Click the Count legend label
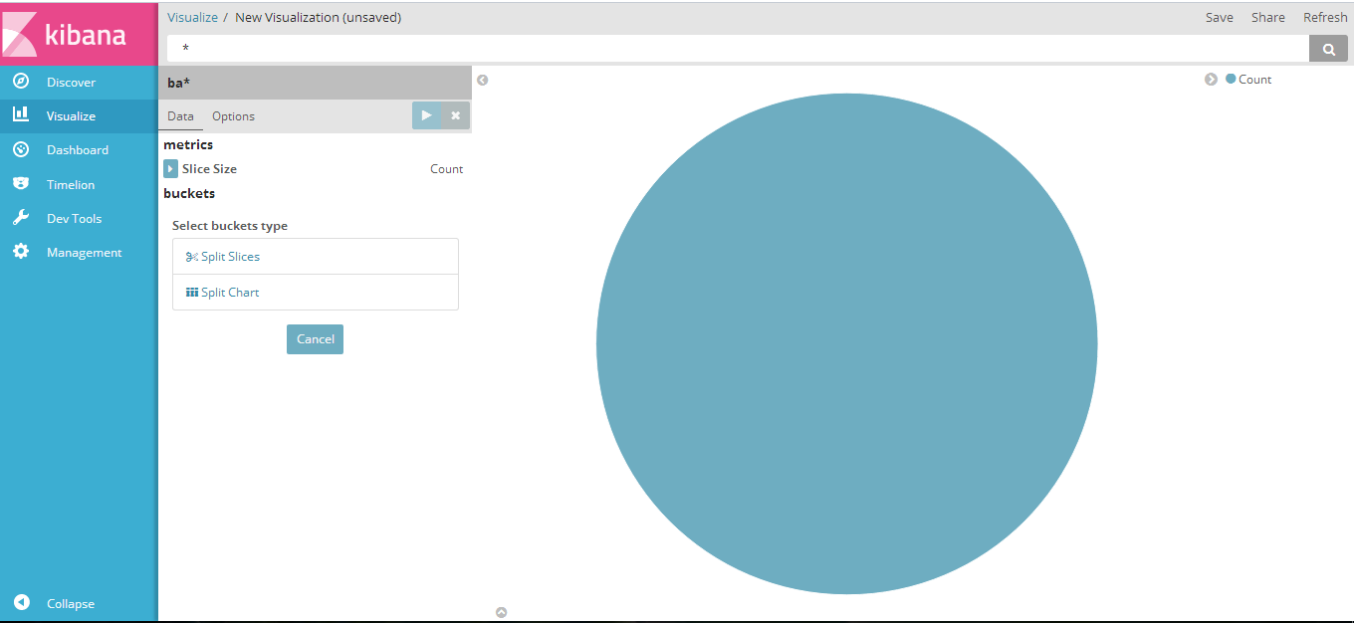 pos(1254,80)
